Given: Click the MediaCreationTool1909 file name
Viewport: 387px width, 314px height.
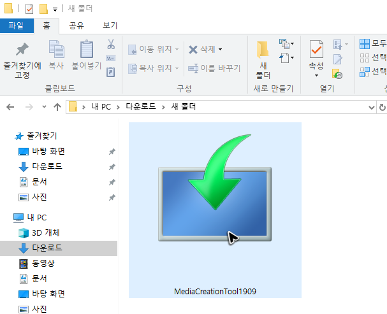Looking at the screenshot, I should coord(215,292).
